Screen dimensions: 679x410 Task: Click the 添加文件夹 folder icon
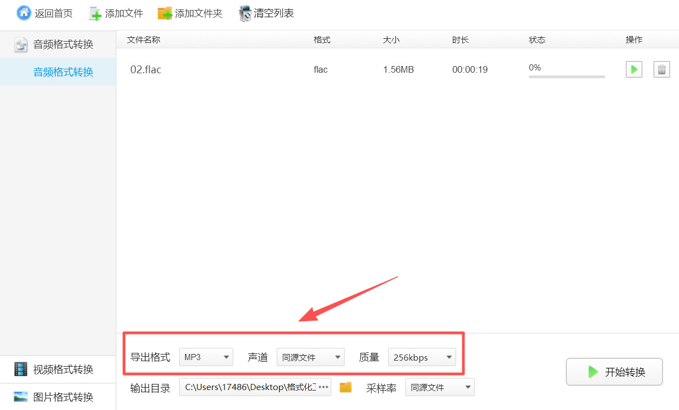165,13
